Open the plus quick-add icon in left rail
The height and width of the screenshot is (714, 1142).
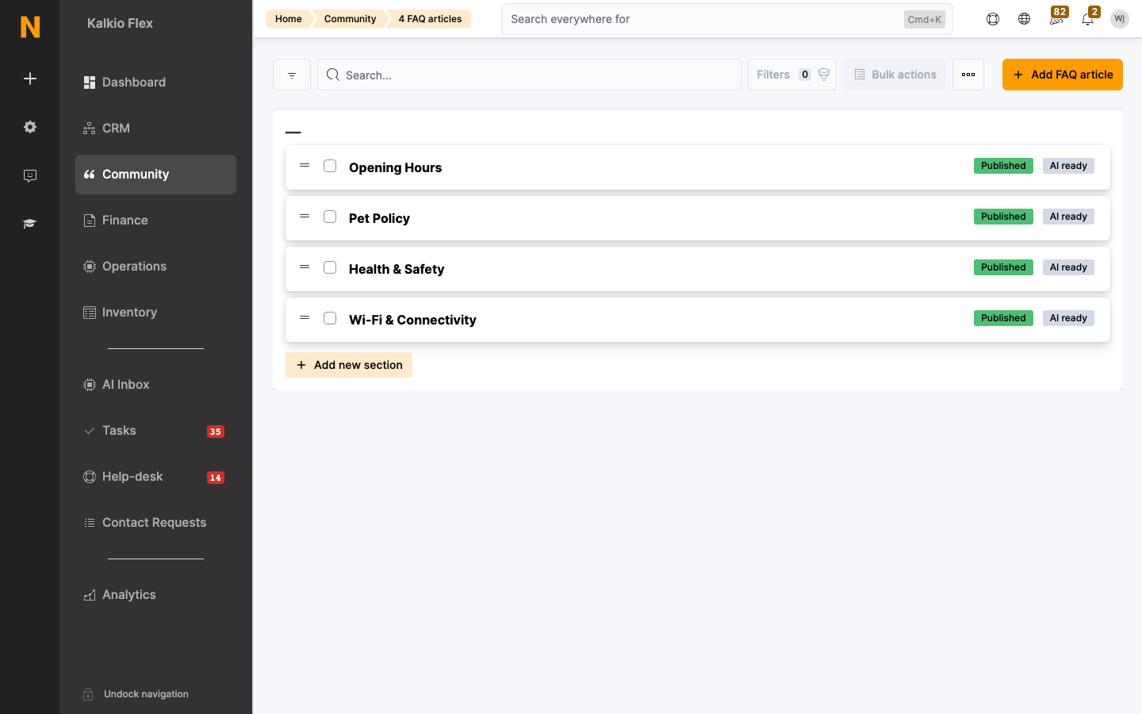point(30,79)
